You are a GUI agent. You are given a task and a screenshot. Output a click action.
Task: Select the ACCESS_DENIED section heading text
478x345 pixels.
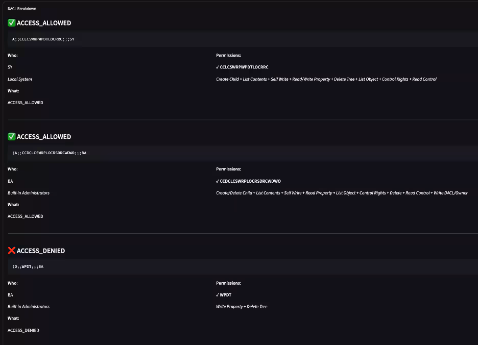[x=41, y=251]
